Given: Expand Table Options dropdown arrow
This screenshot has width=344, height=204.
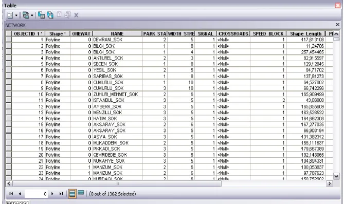Looking at the screenshot, I should (16, 15).
